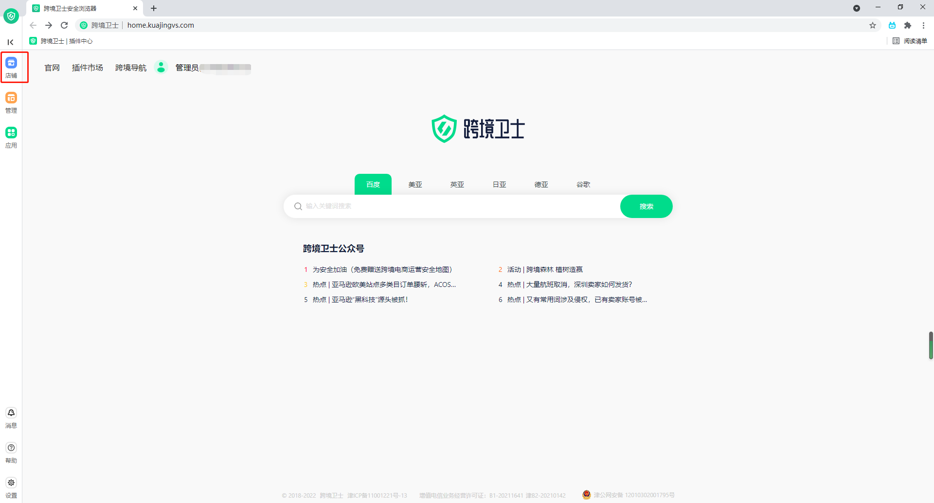The width and height of the screenshot is (934, 503).
Task: Open the 津公网安备 footer link
Action: [634, 495]
